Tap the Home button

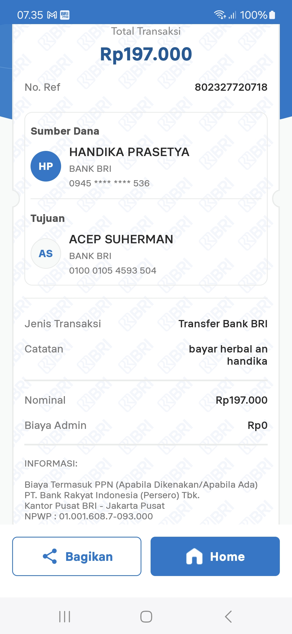[215, 556]
